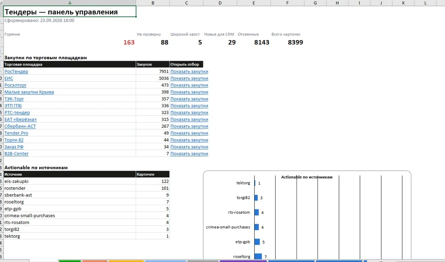Select column G header
Screen dimensions: 445x262
click(315, 3)
